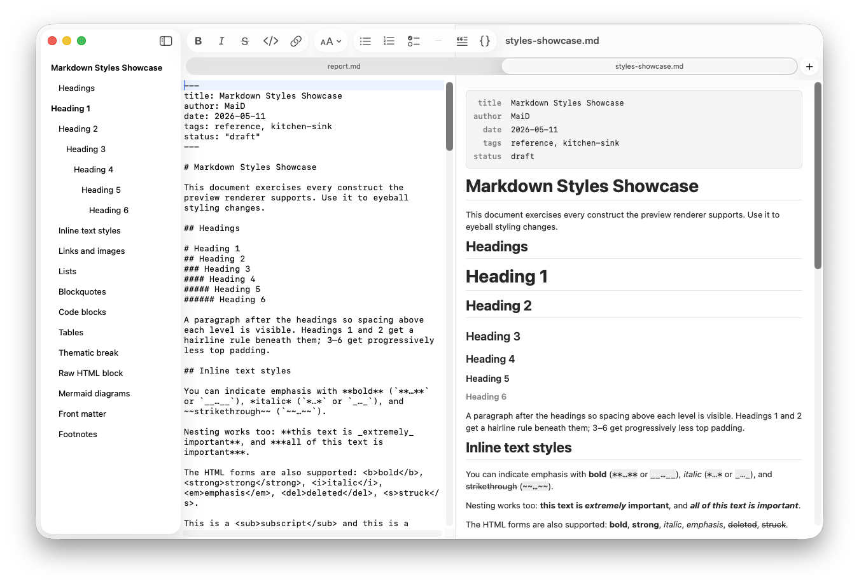Switch to the report.md tab

(344, 66)
